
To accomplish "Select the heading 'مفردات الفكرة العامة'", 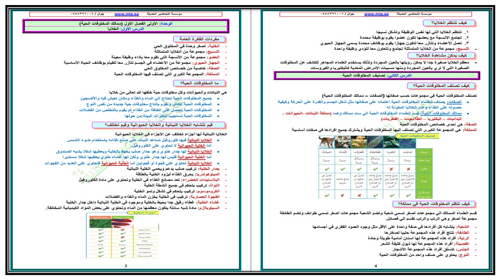I will pos(199,39).
